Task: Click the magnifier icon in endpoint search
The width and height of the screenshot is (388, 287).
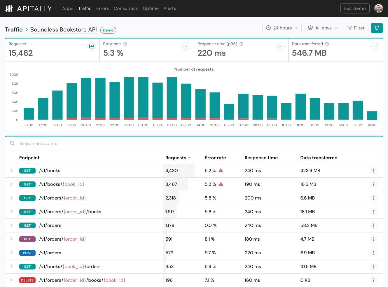Action: point(12,143)
